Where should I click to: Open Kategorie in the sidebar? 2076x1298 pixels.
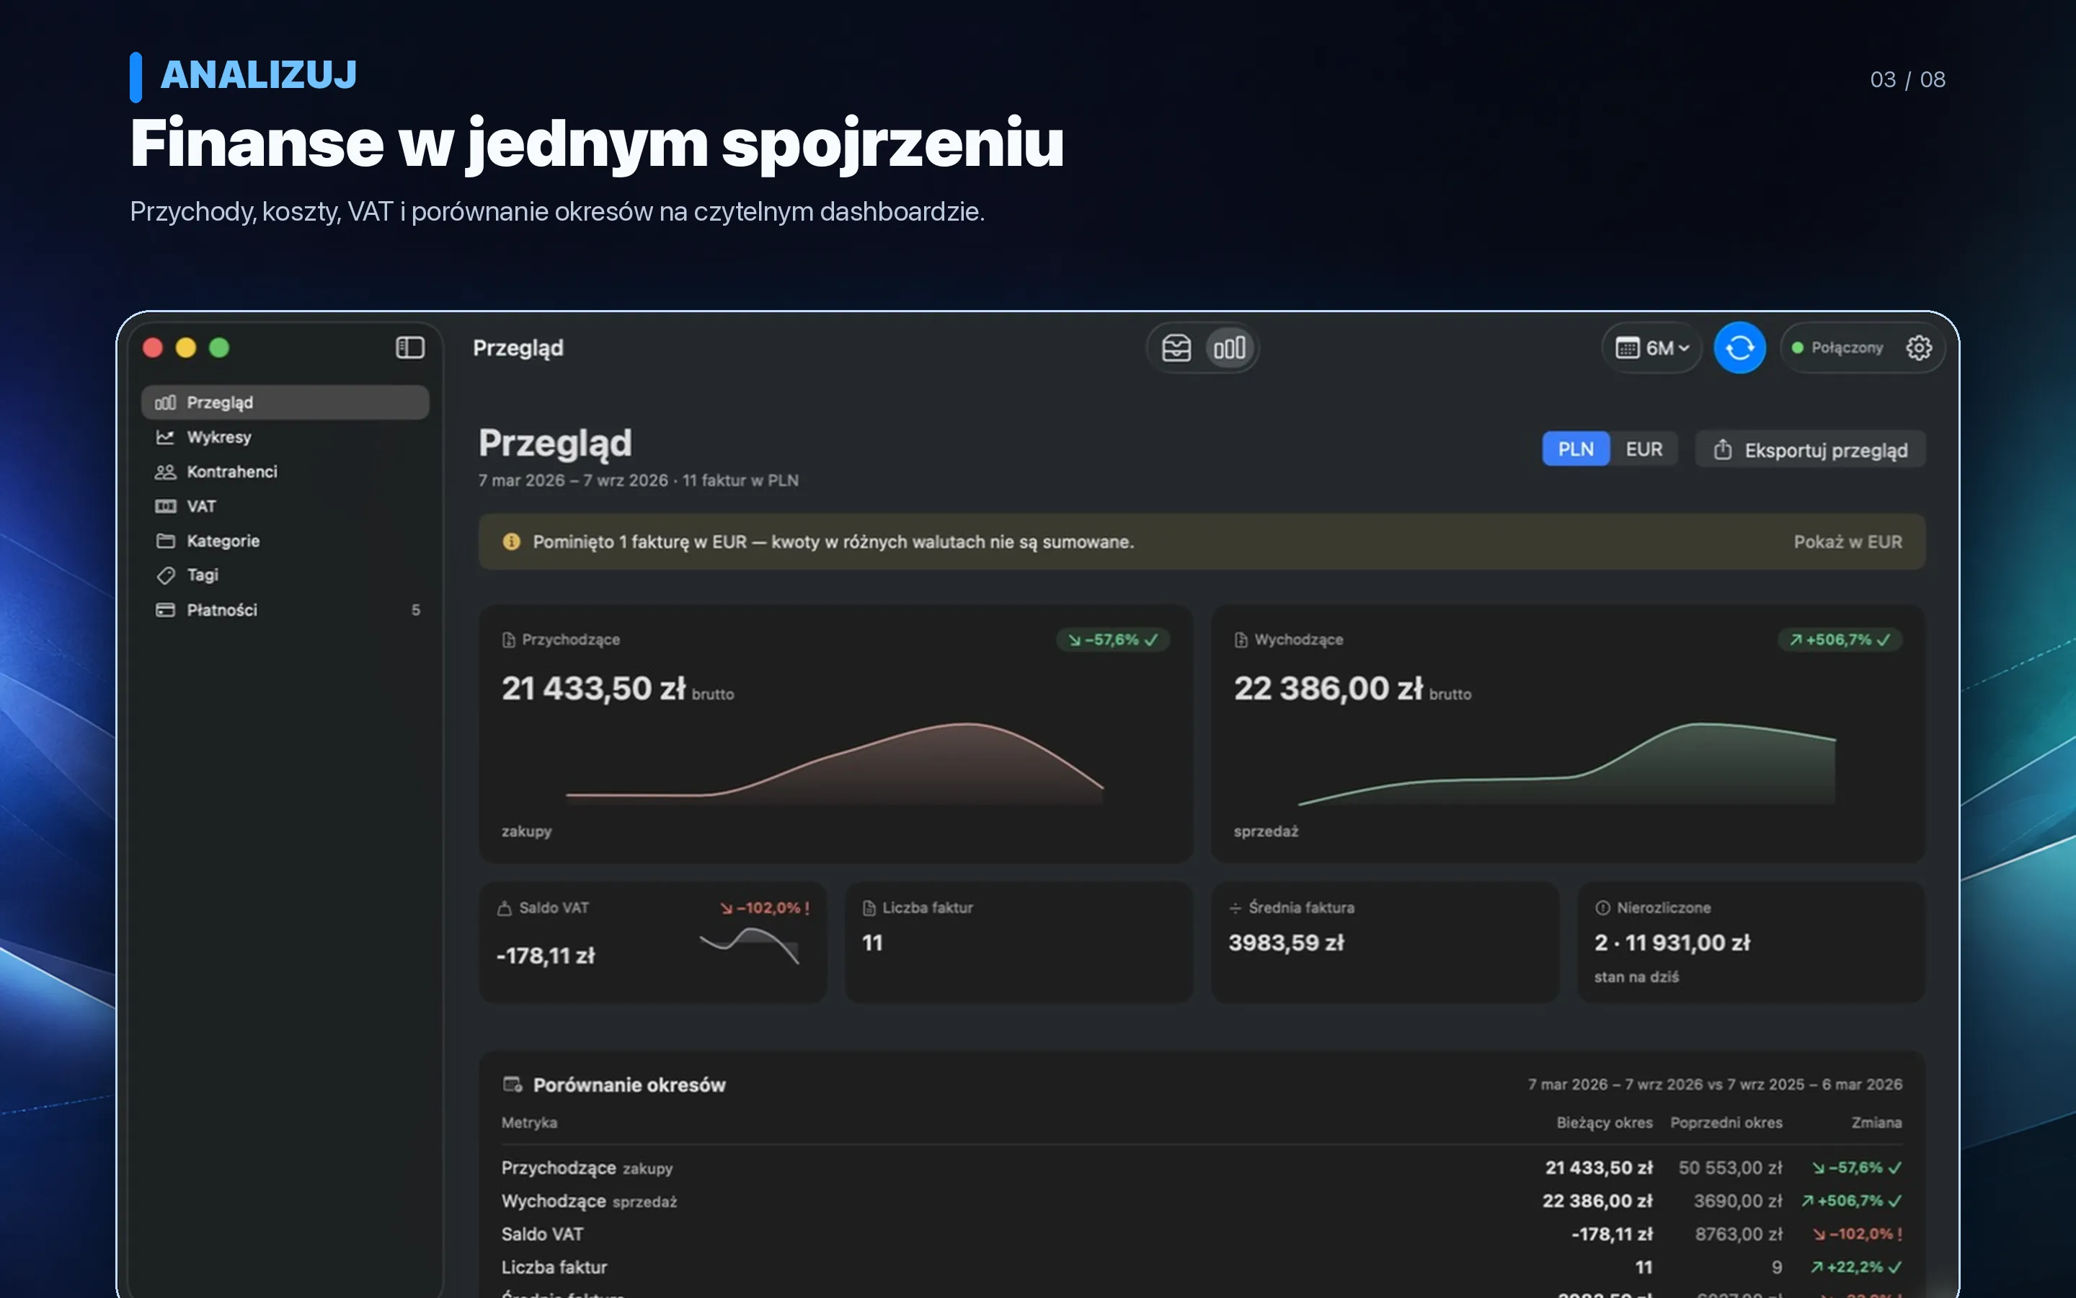285,541
